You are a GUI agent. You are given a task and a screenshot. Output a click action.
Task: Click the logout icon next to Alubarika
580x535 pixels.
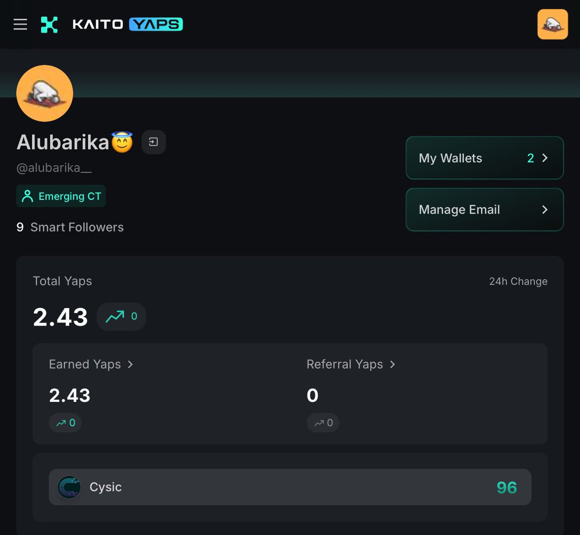click(x=154, y=142)
